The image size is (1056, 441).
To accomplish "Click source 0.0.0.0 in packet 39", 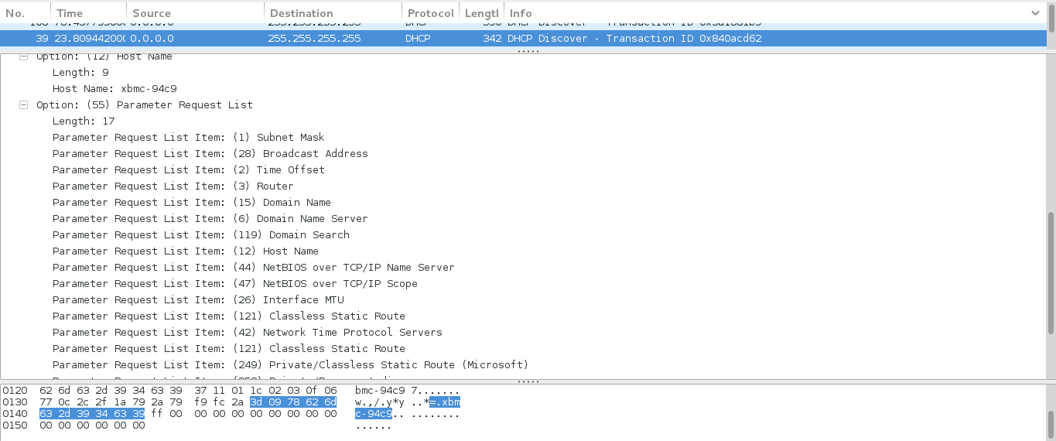I will pos(152,38).
